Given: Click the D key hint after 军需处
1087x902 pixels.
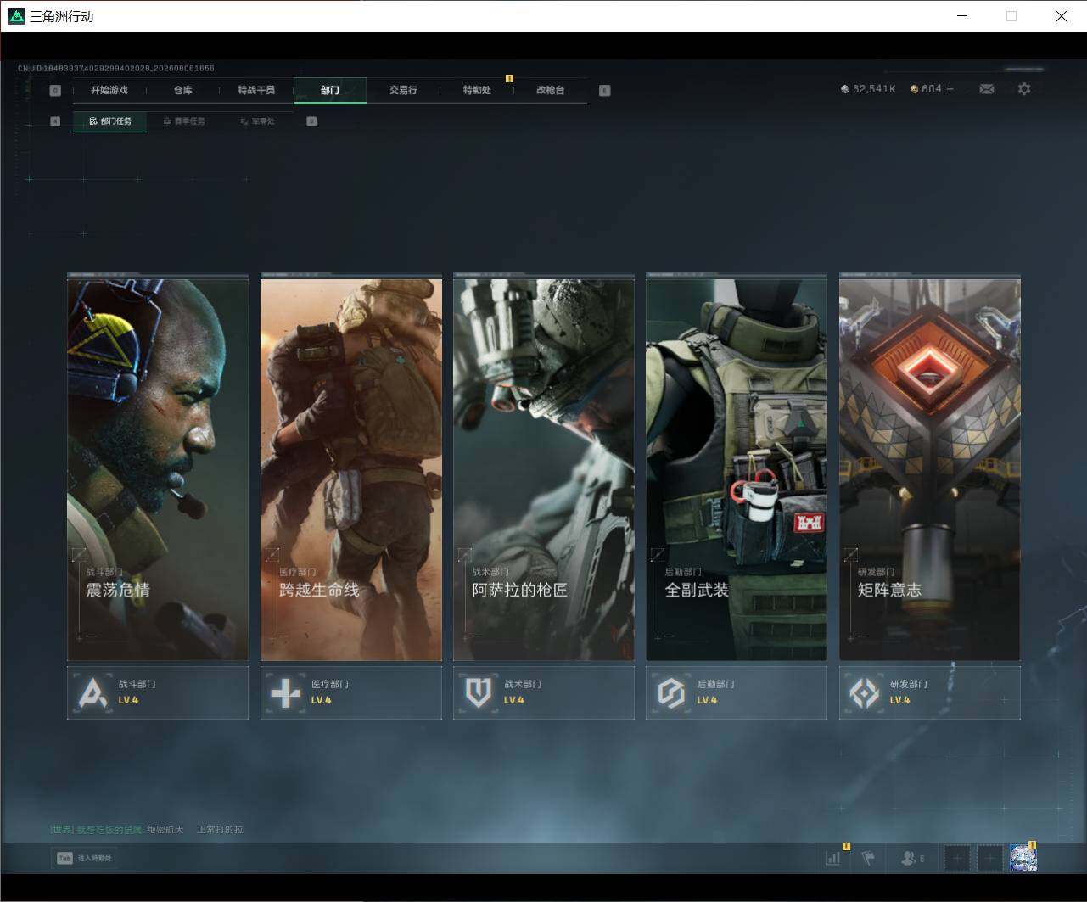Looking at the screenshot, I should tap(311, 121).
